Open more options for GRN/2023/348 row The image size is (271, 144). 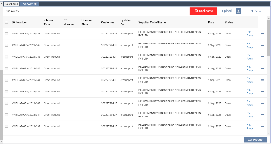click(262, 34)
